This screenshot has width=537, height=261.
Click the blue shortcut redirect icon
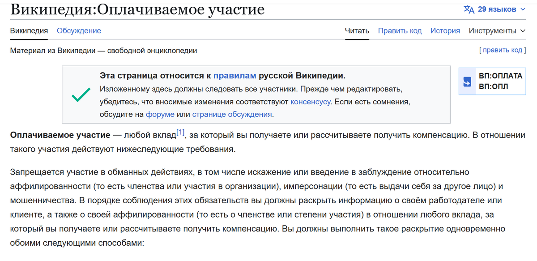click(467, 81)
